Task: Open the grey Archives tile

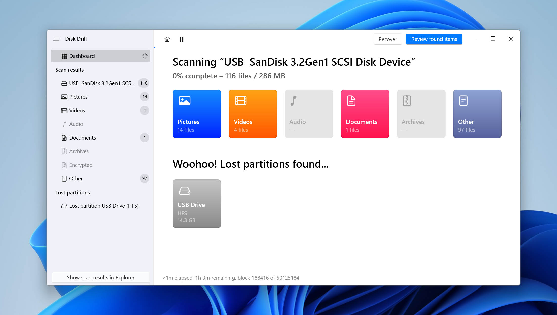Action: tap(421, 114)
